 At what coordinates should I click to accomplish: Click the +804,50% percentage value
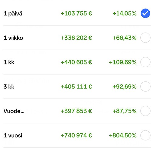coord(123,135)
